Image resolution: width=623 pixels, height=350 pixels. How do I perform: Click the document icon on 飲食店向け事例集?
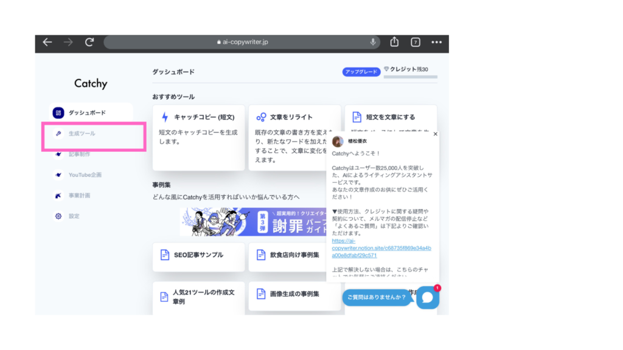point(261,255)
